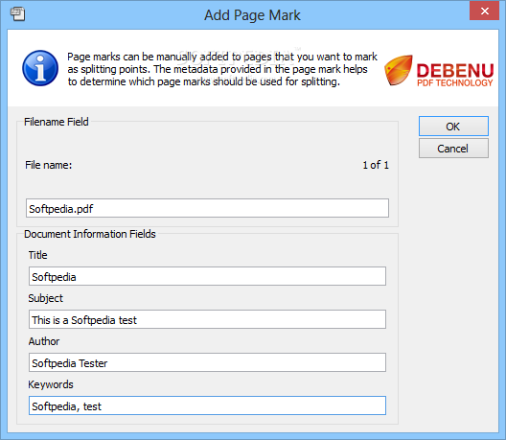506x440 pixels.
Task: Focus the File name field containing Softpedia.pdf
Action: [x=207, y=208]
